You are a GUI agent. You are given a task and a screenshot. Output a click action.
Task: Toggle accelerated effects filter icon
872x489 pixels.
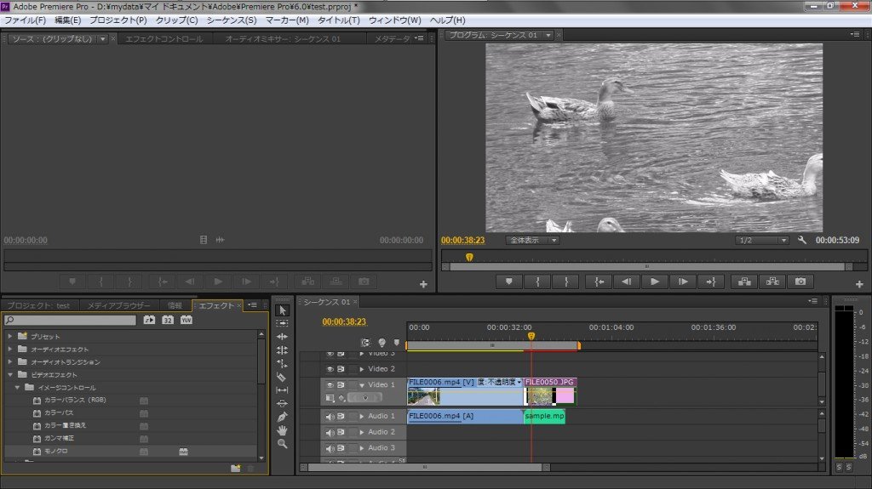tap(149, 320)
